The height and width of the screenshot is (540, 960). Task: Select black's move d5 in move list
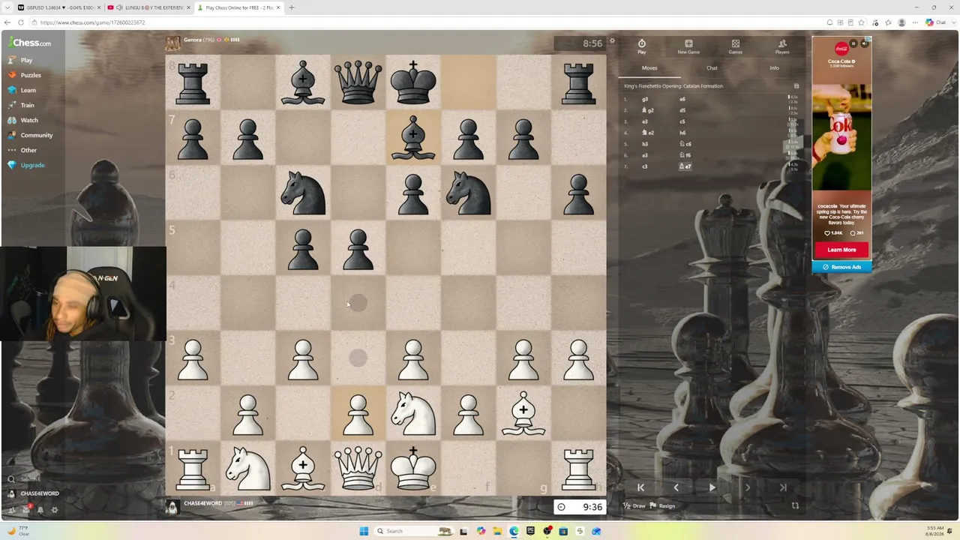(682, 110)
